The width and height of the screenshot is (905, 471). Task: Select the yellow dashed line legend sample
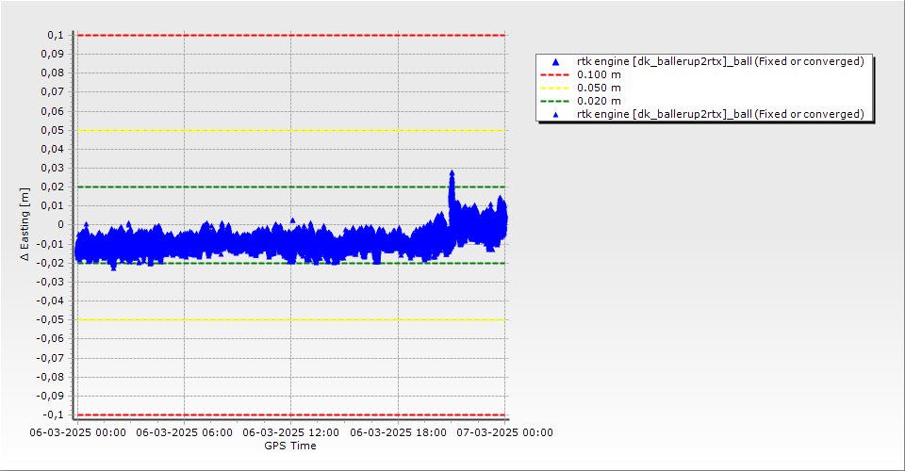pyautogui.click(x=554, y=89)
